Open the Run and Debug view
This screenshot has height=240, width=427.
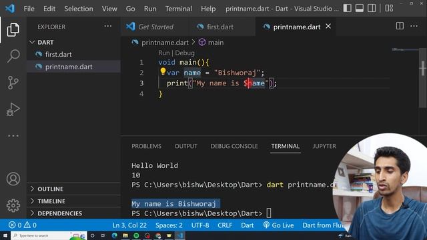[x=13, y=109]
